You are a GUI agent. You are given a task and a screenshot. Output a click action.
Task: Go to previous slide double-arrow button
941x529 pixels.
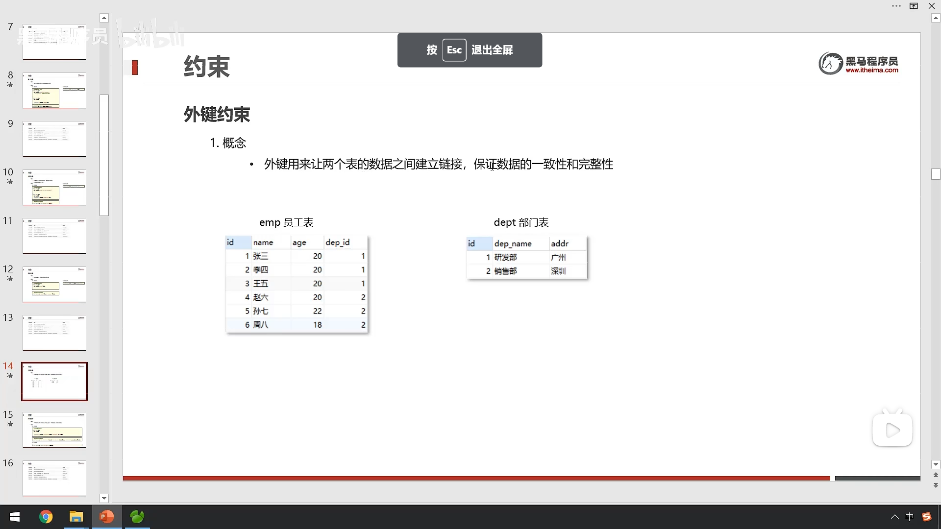(x=936, y=475)
